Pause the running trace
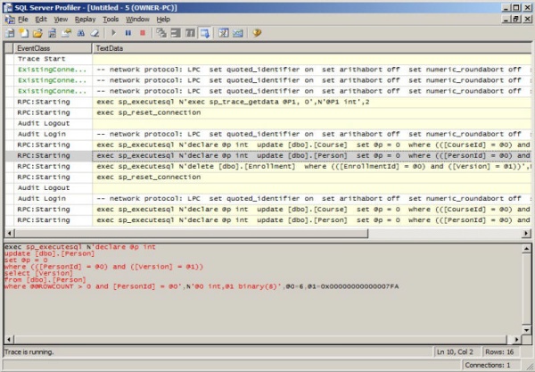 [x=128, y=33]
